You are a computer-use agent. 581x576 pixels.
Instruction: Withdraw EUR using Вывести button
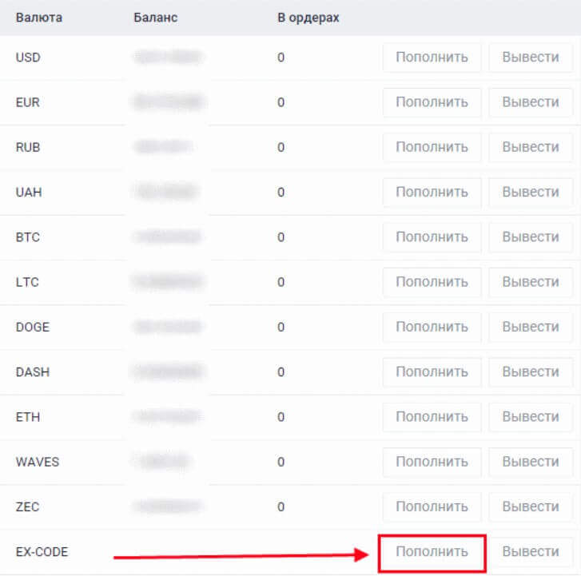point(530,102)
